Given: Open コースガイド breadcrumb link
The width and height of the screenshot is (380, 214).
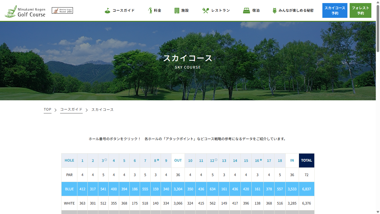Looking at the screenshot, I should 71,110.
